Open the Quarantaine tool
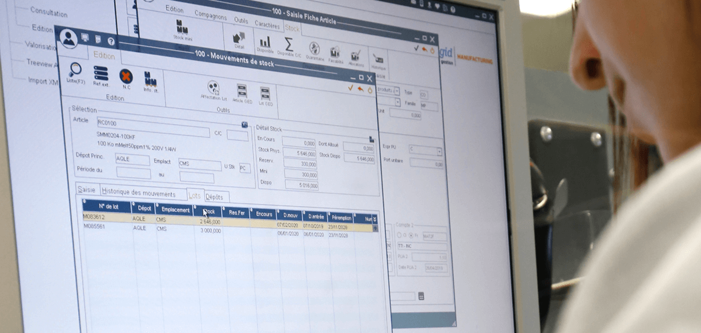 pos(314,50)
